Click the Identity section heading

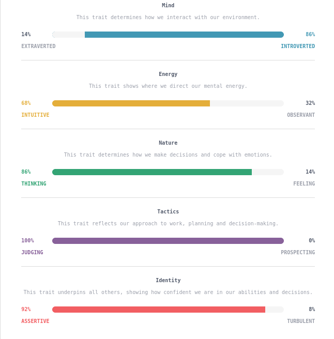(x=168, y=281)
